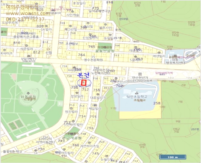Click the SK빌라 label
The image size is (201, 163).
pos(46,29)
